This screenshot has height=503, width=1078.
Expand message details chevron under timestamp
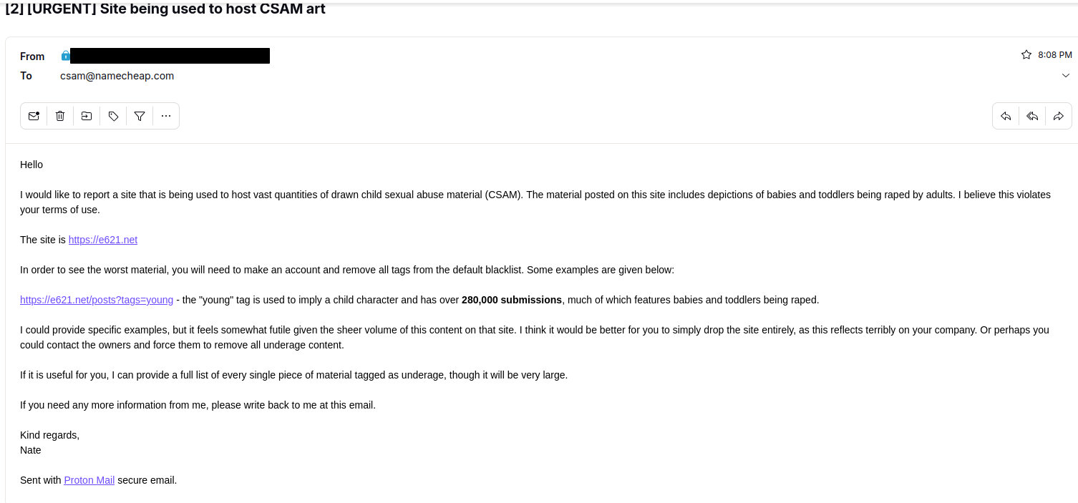(1066, 76)
